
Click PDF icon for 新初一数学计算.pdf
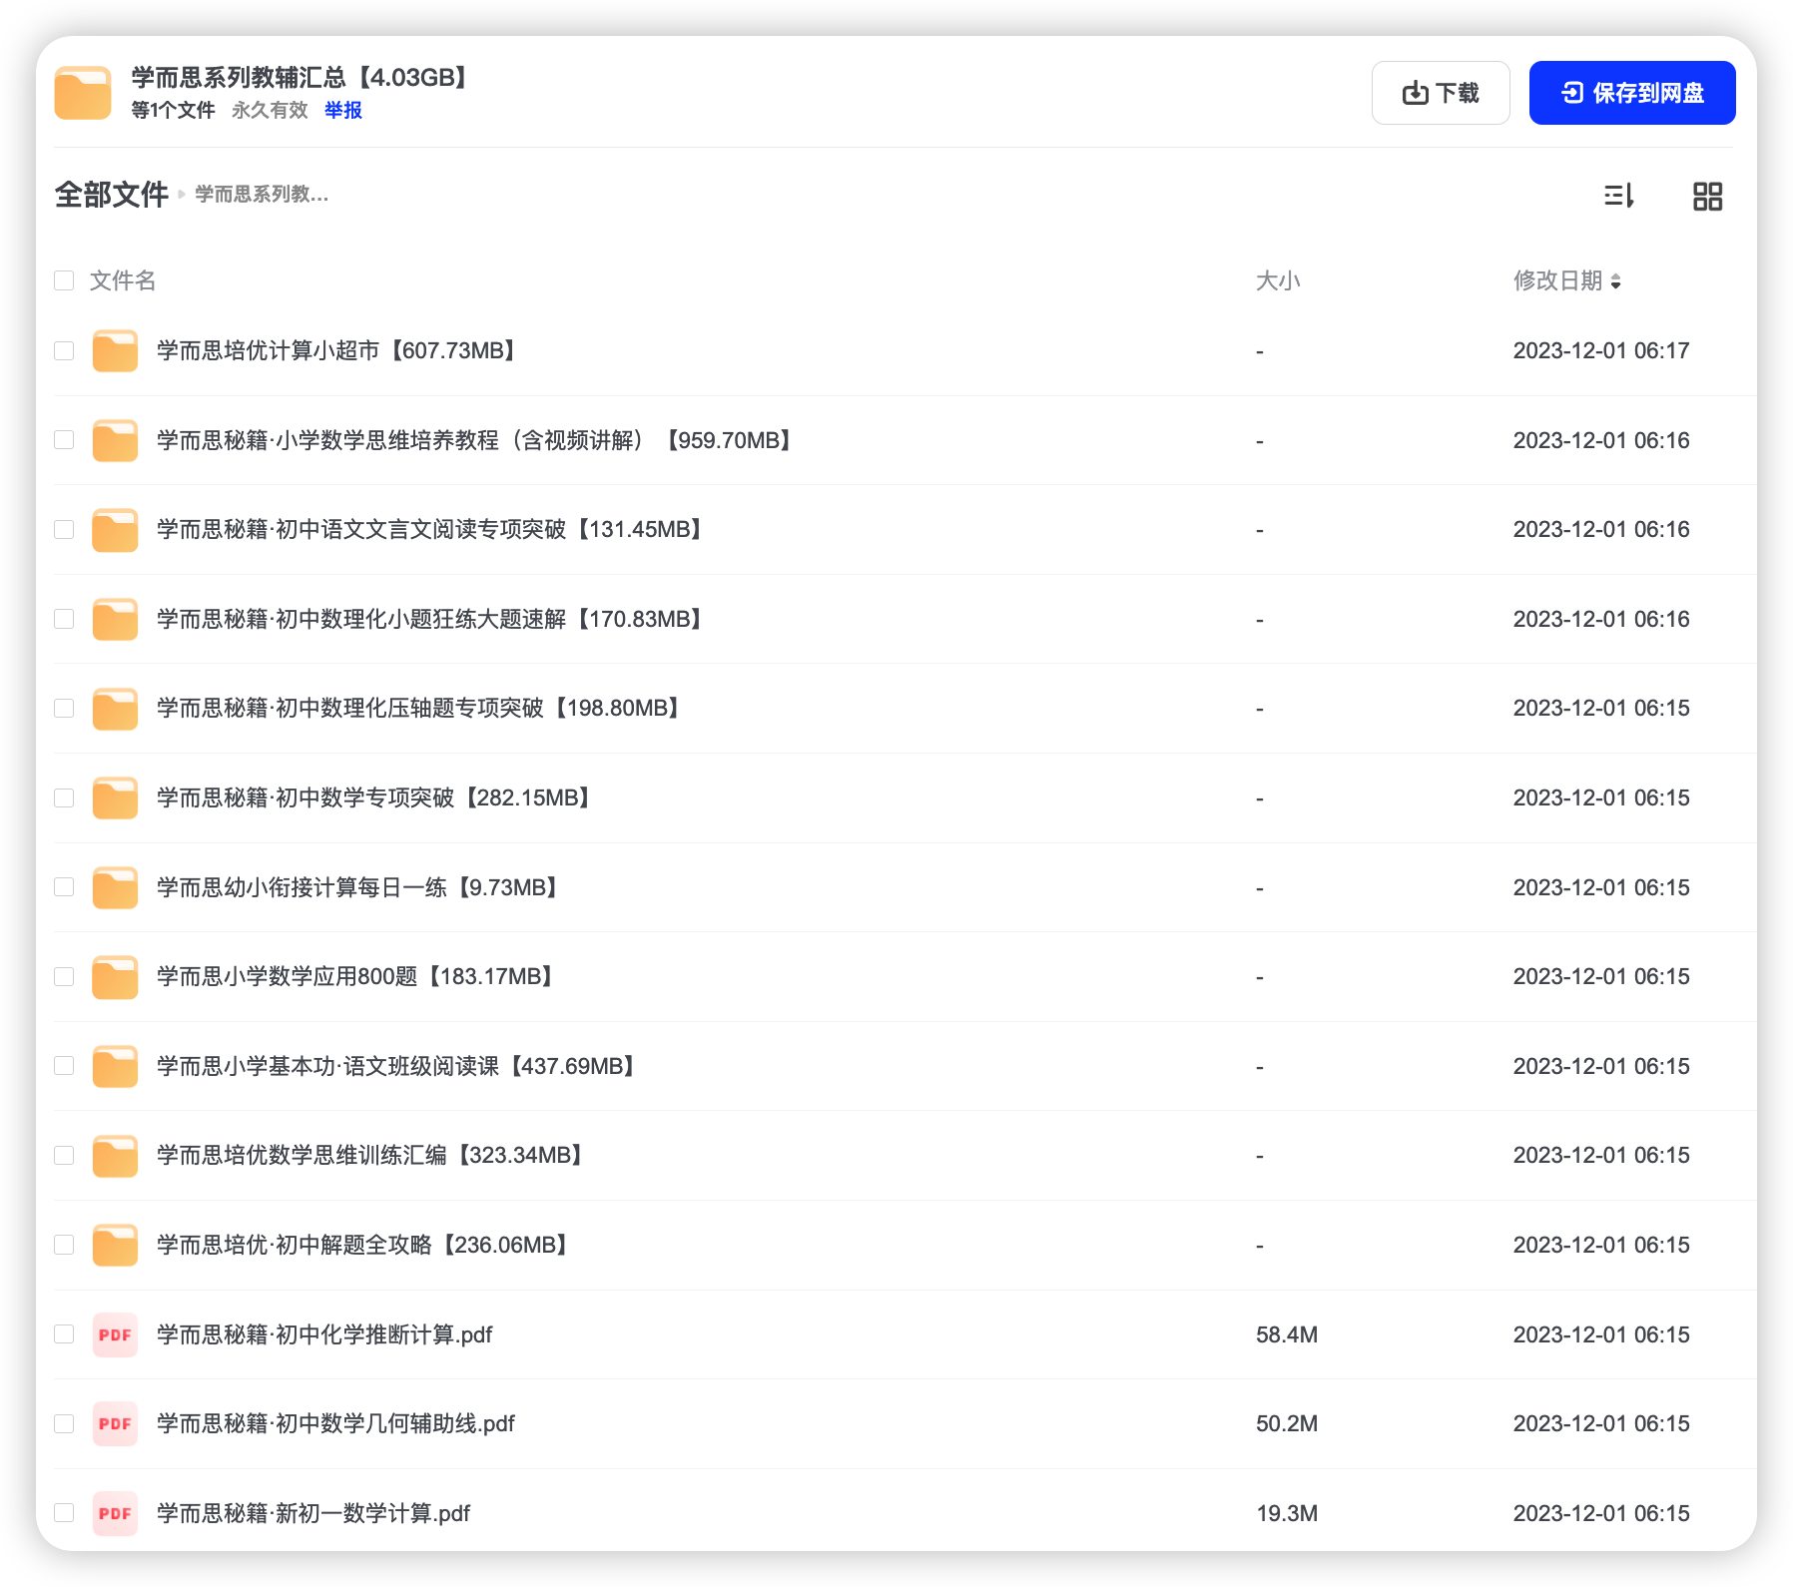pyautogui.click(x=115, y=1513)
